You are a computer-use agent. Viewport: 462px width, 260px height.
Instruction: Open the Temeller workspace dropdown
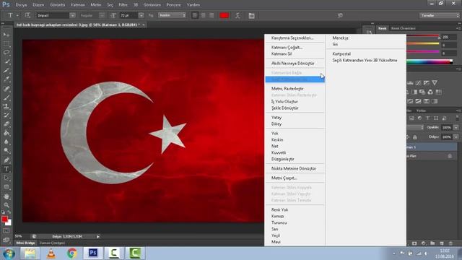point(439,15)
